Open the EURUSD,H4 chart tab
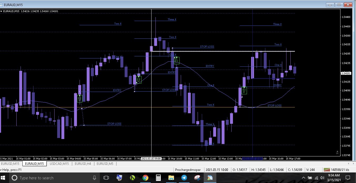Image resolution: width=356 pixels, height=183 pixels. pyautogui.click(x=83, y=164)
